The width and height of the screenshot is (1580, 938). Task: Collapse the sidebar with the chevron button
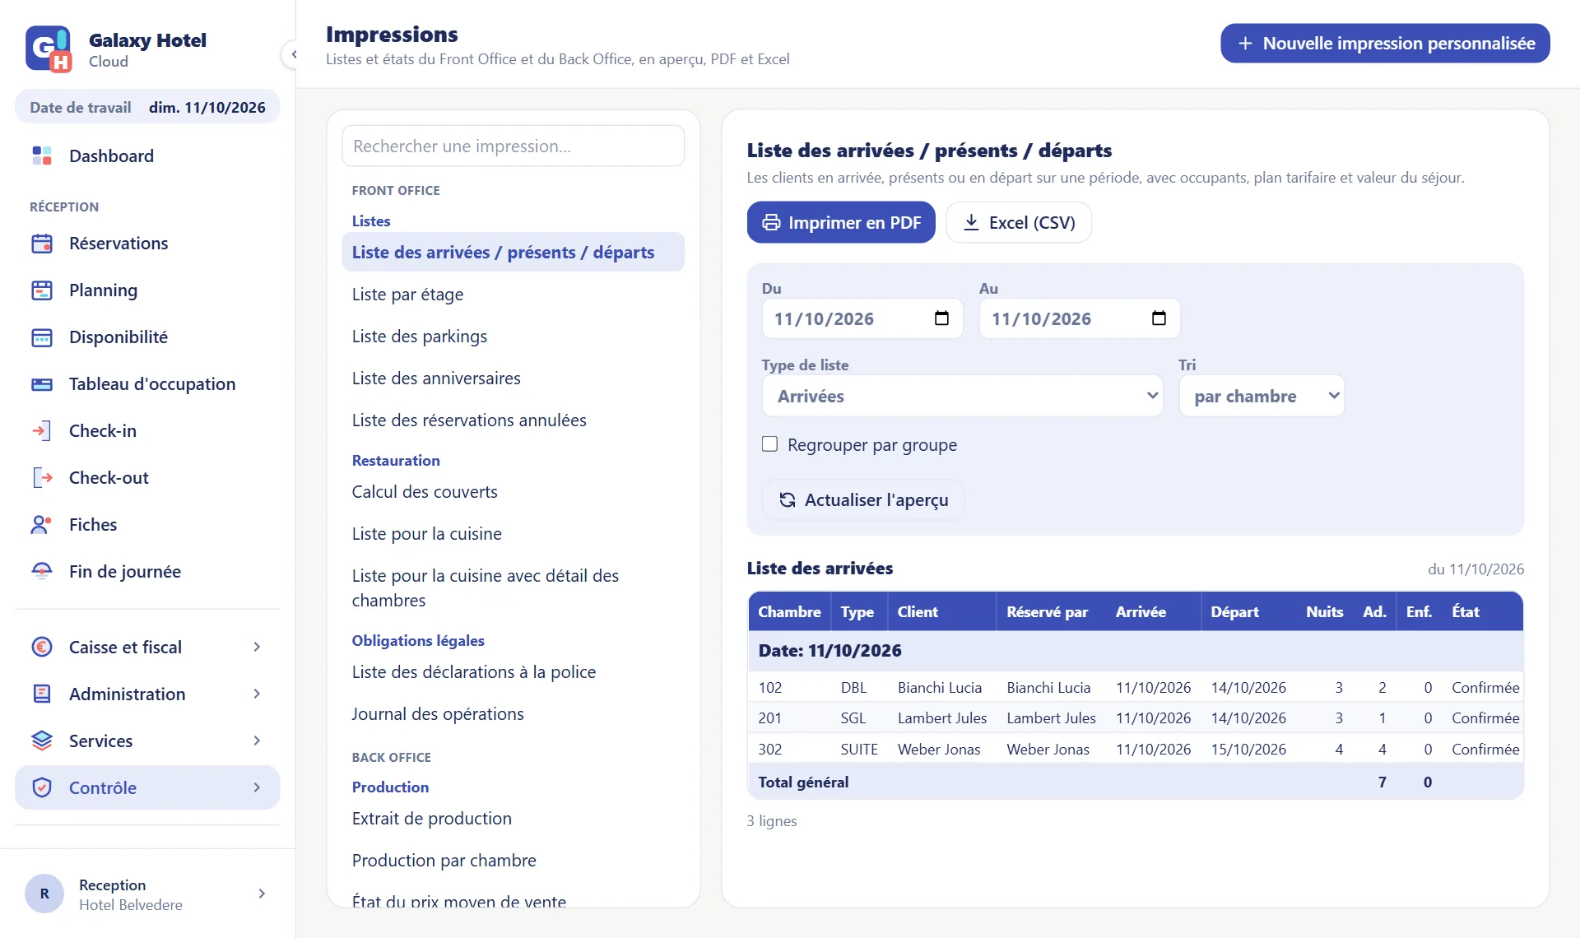coord(294,55)
